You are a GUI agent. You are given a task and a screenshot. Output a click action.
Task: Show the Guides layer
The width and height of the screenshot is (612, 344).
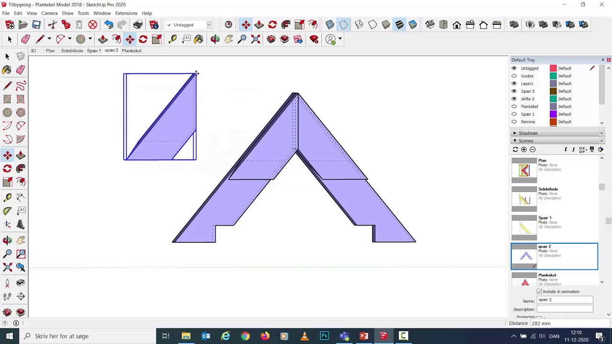click(514, 76)
